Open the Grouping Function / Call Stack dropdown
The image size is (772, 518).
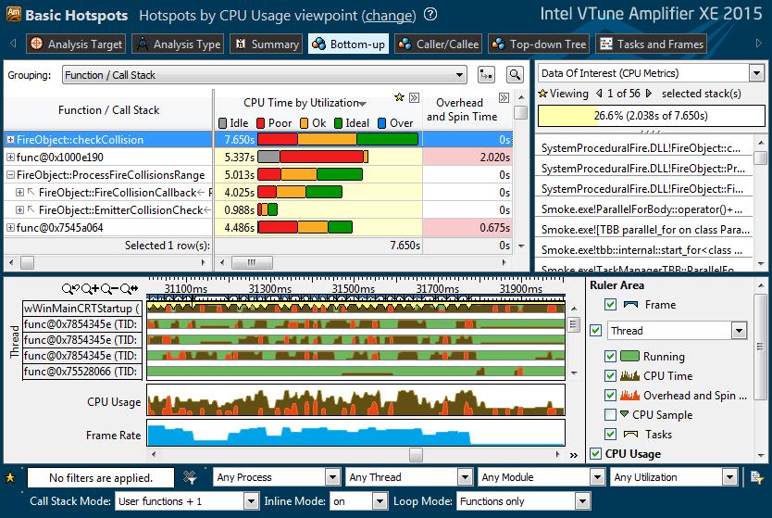pyautogui.click(x=265, y=75)
